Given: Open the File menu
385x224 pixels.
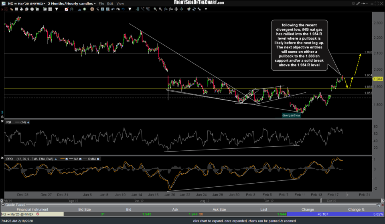Looking at the screenshot, I should 102,3.
